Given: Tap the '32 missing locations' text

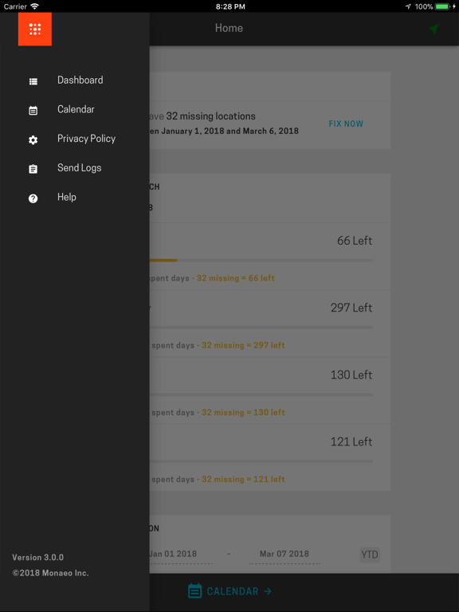Looking at the screenshot, I should [x=210, y=116].
